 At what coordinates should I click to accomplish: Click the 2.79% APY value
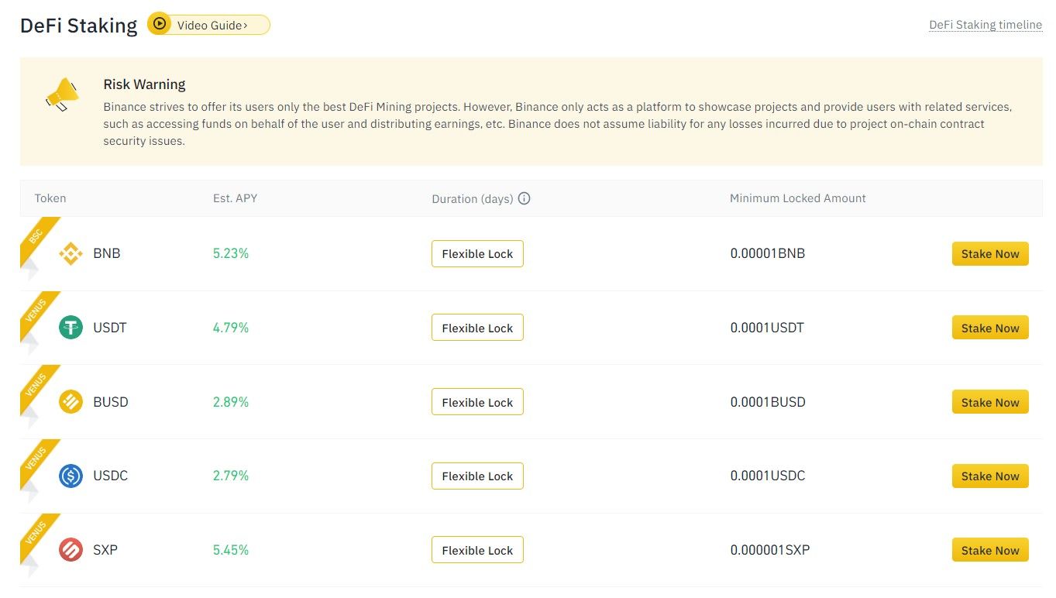231,476
